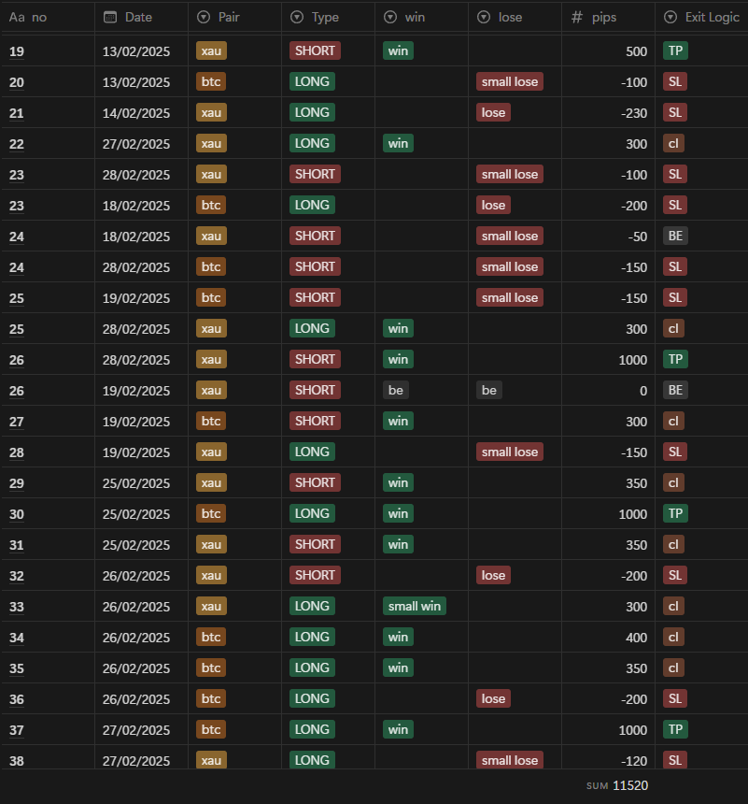Click the select icon beside the Pair header
The width and height of the screenshot is (748, 804).
204,17
